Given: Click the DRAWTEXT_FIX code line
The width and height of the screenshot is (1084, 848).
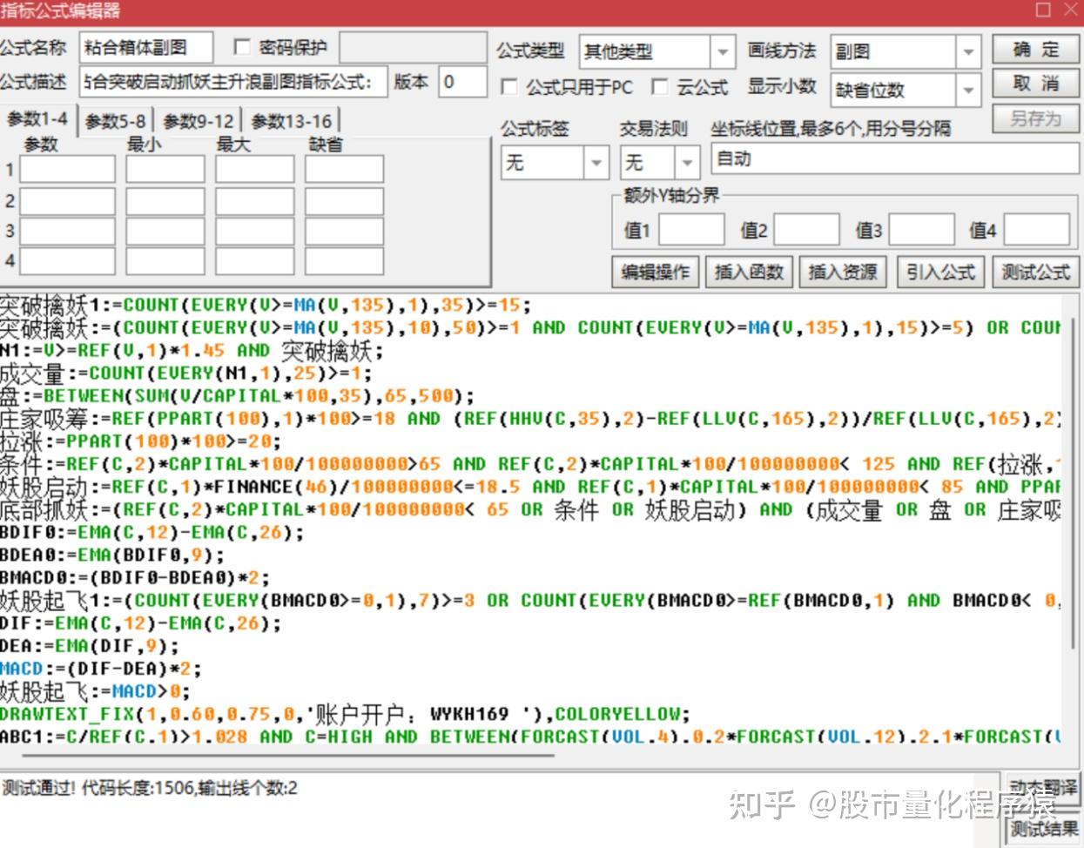Looking at the screenshot, I should click(345, 715).
